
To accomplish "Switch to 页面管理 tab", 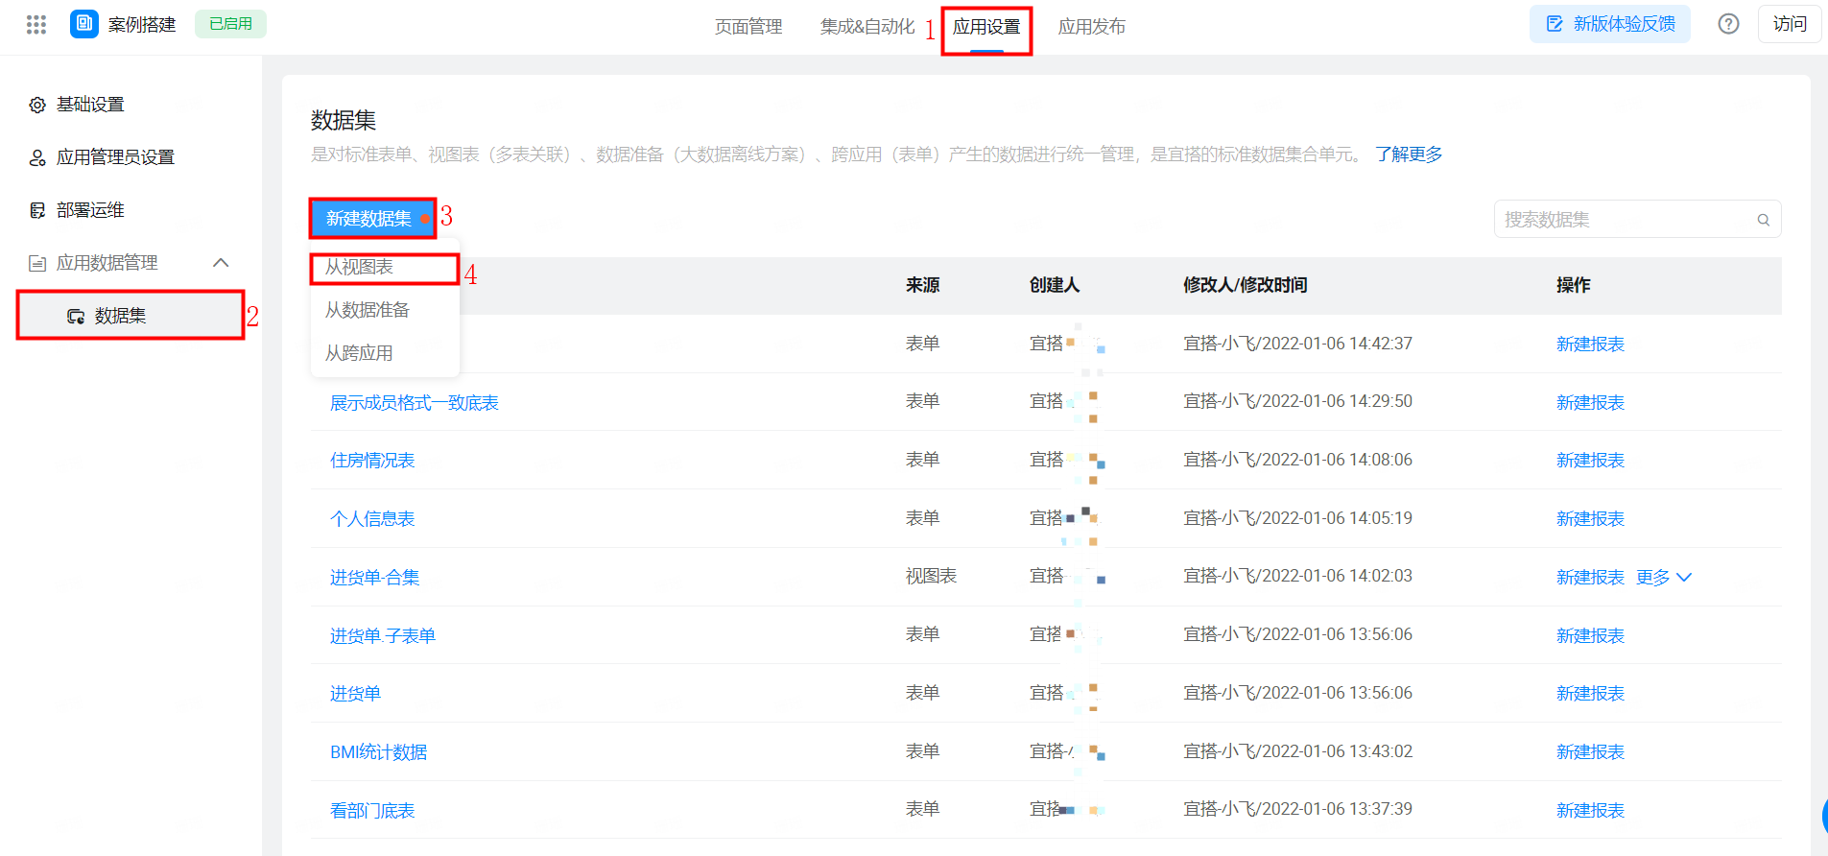I will (748, 27).
